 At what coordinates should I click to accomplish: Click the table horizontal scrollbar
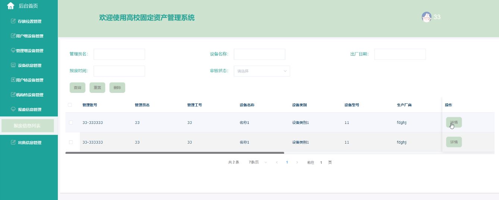point(175,153)
